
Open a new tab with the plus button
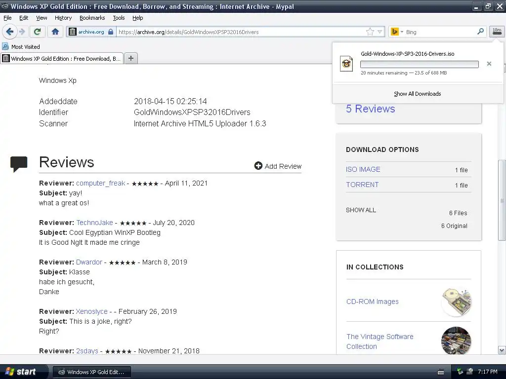pyautogui.click(x=130, y=58)
